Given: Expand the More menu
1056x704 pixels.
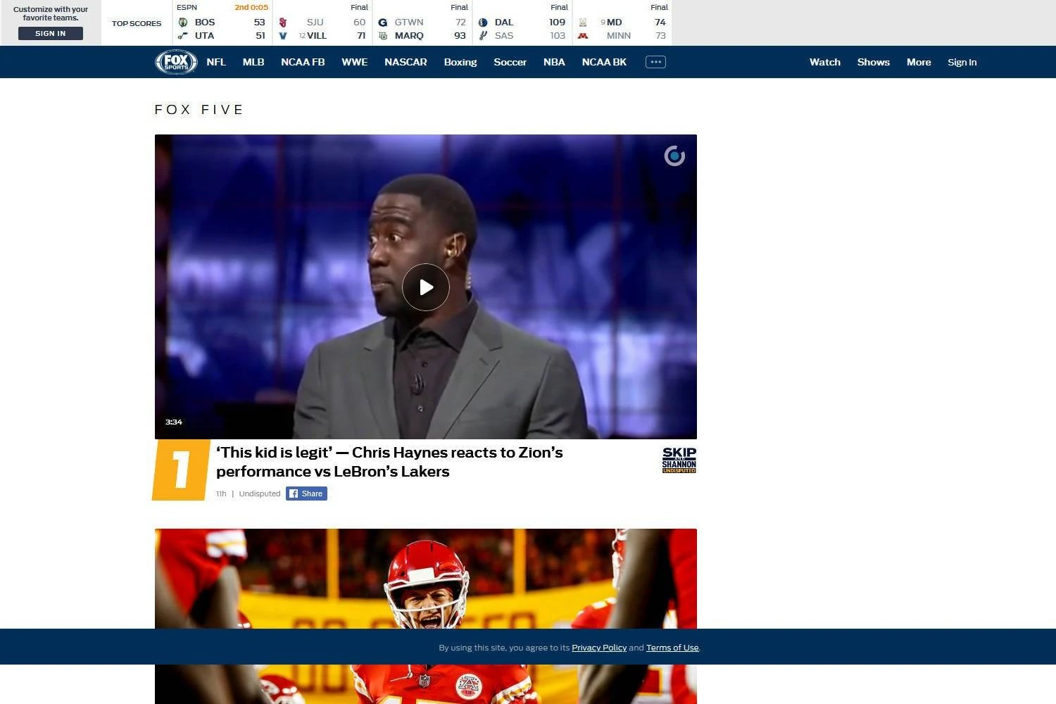Looking at the screenshot, I should coord(919,62).
